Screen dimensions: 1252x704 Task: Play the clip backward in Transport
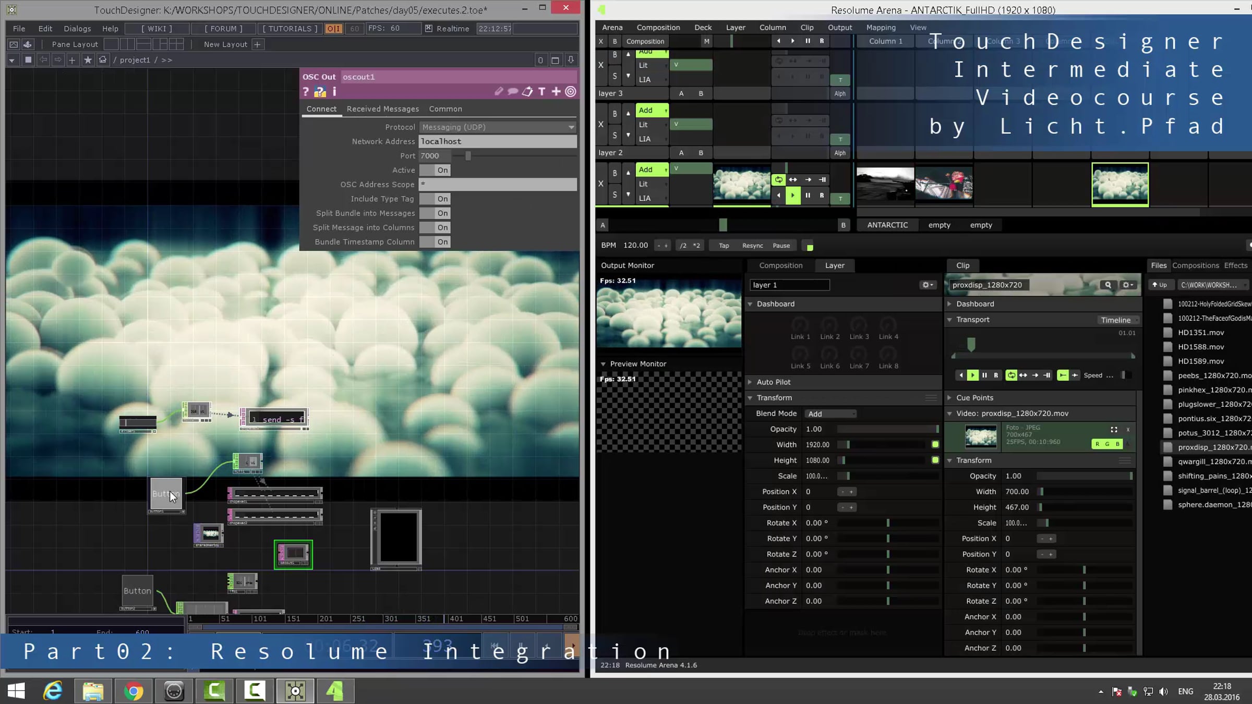[x=961, y=375]
